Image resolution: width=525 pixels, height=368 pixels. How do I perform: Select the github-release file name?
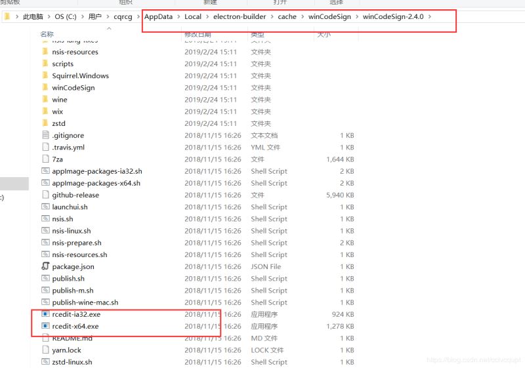tap(75, 195)
